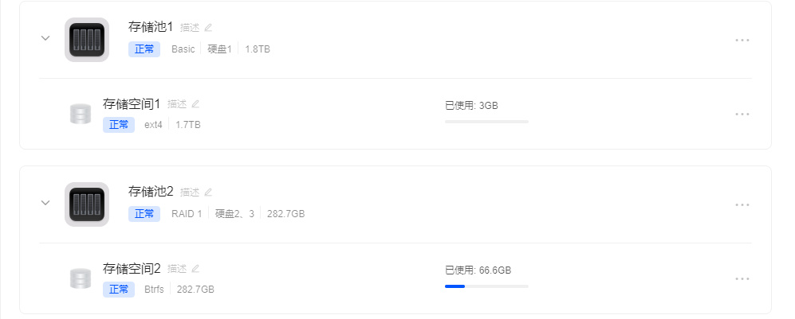Click the 存储空间2 usage progress bar

coord(486,286)
